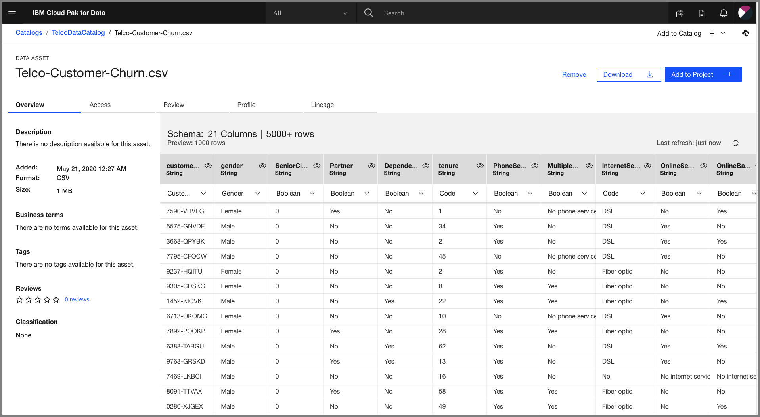The image size is (760, 417).
Task: Open the hamburger navigation menu
Action: tap(12, 12)
